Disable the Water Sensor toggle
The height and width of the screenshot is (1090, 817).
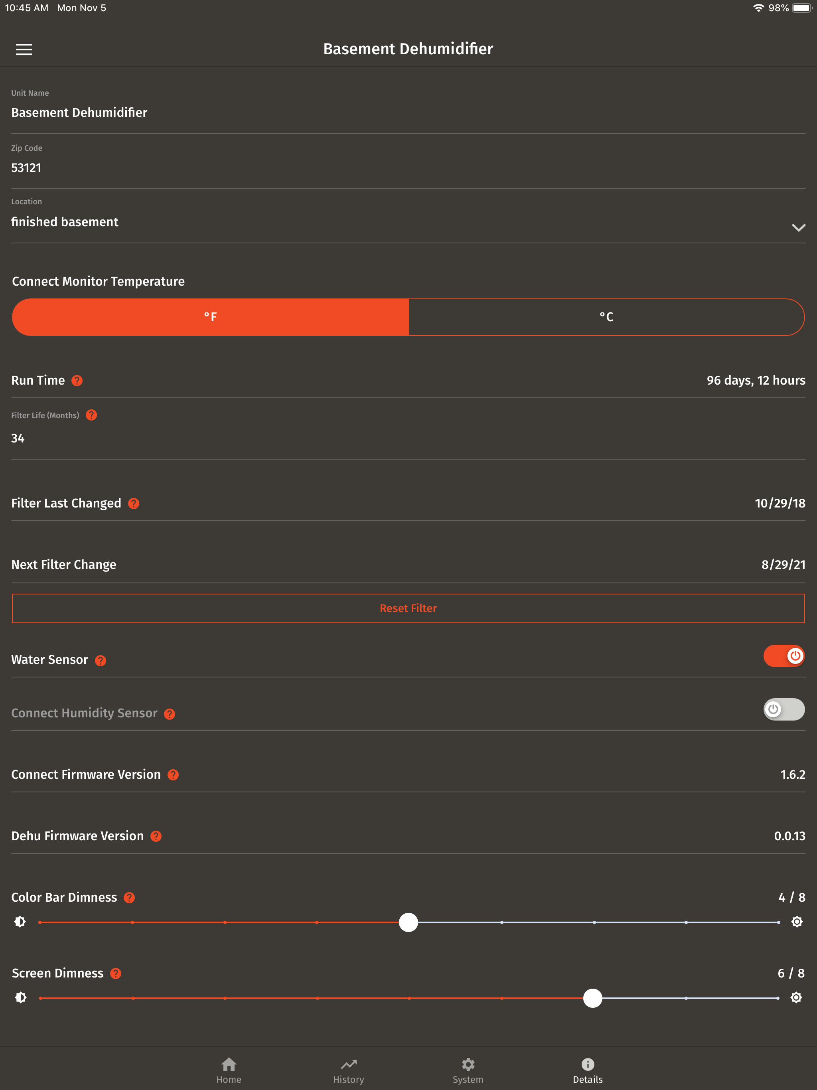[784, 656]
